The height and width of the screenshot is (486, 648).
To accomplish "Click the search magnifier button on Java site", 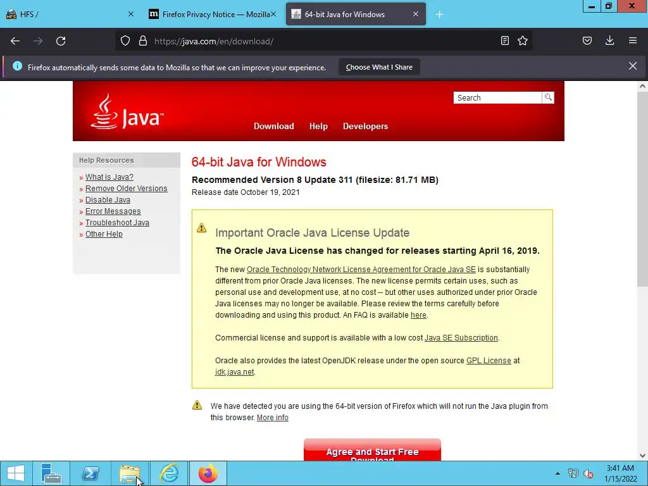I will pos(548,97).
